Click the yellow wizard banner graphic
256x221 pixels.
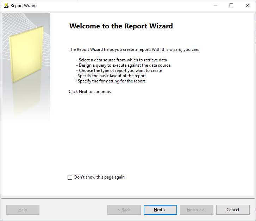[x=26, y=67]
